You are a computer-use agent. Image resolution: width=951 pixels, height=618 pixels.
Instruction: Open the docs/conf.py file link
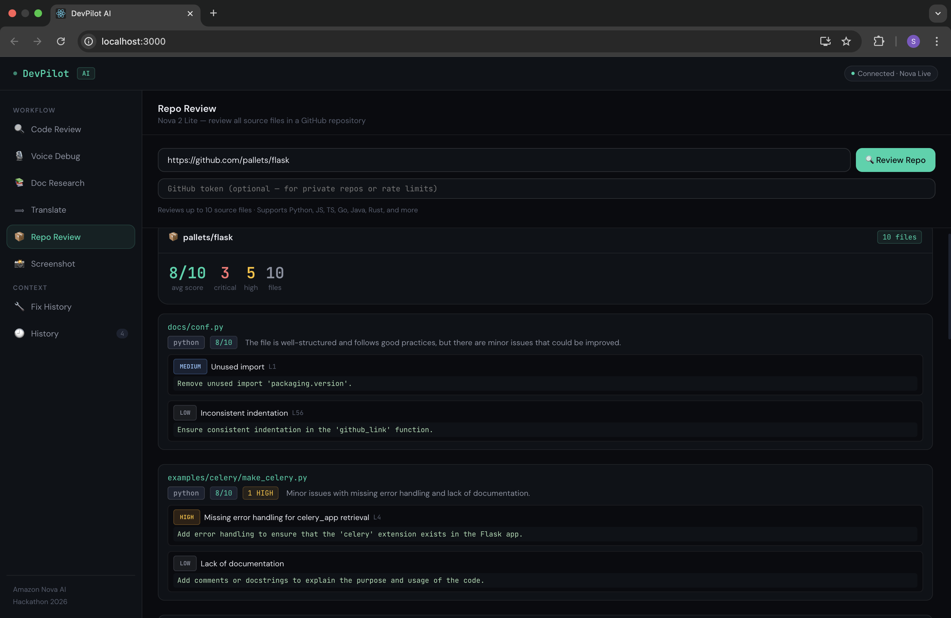195,327
